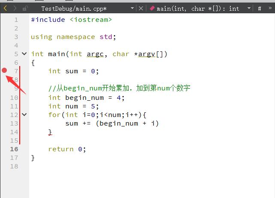Viewport: 275px width, 198px height.
Task: Open the main(int, char *[]) symbol dropdown
Action: coord(249,8)
